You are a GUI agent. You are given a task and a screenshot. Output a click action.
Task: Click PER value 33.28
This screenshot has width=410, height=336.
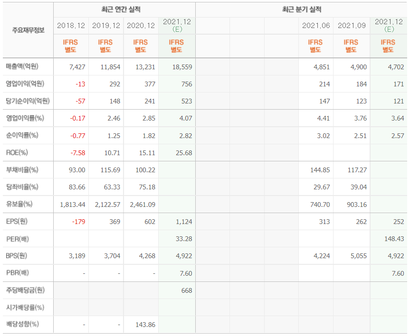click(x=184, y=239)
